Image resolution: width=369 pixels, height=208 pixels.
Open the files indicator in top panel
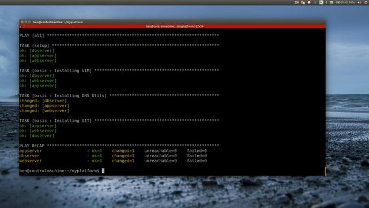303,2
